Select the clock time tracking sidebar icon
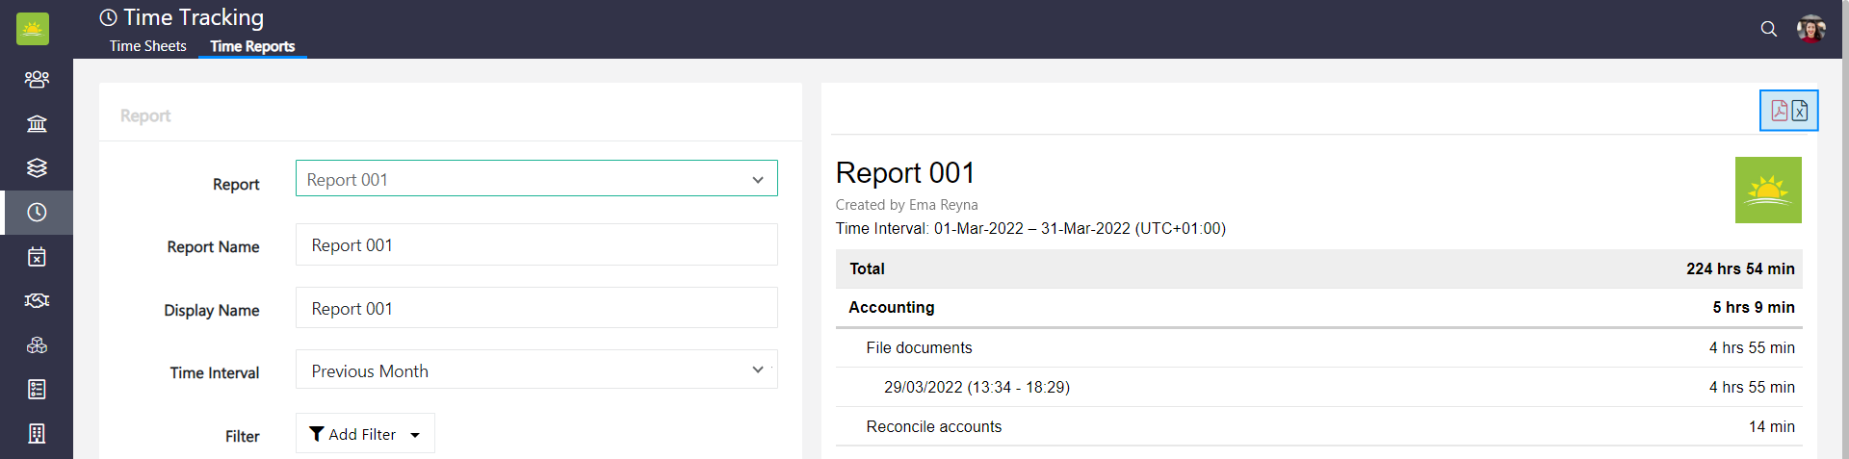The image size is (1849, 459). click(x=37, y=213)
